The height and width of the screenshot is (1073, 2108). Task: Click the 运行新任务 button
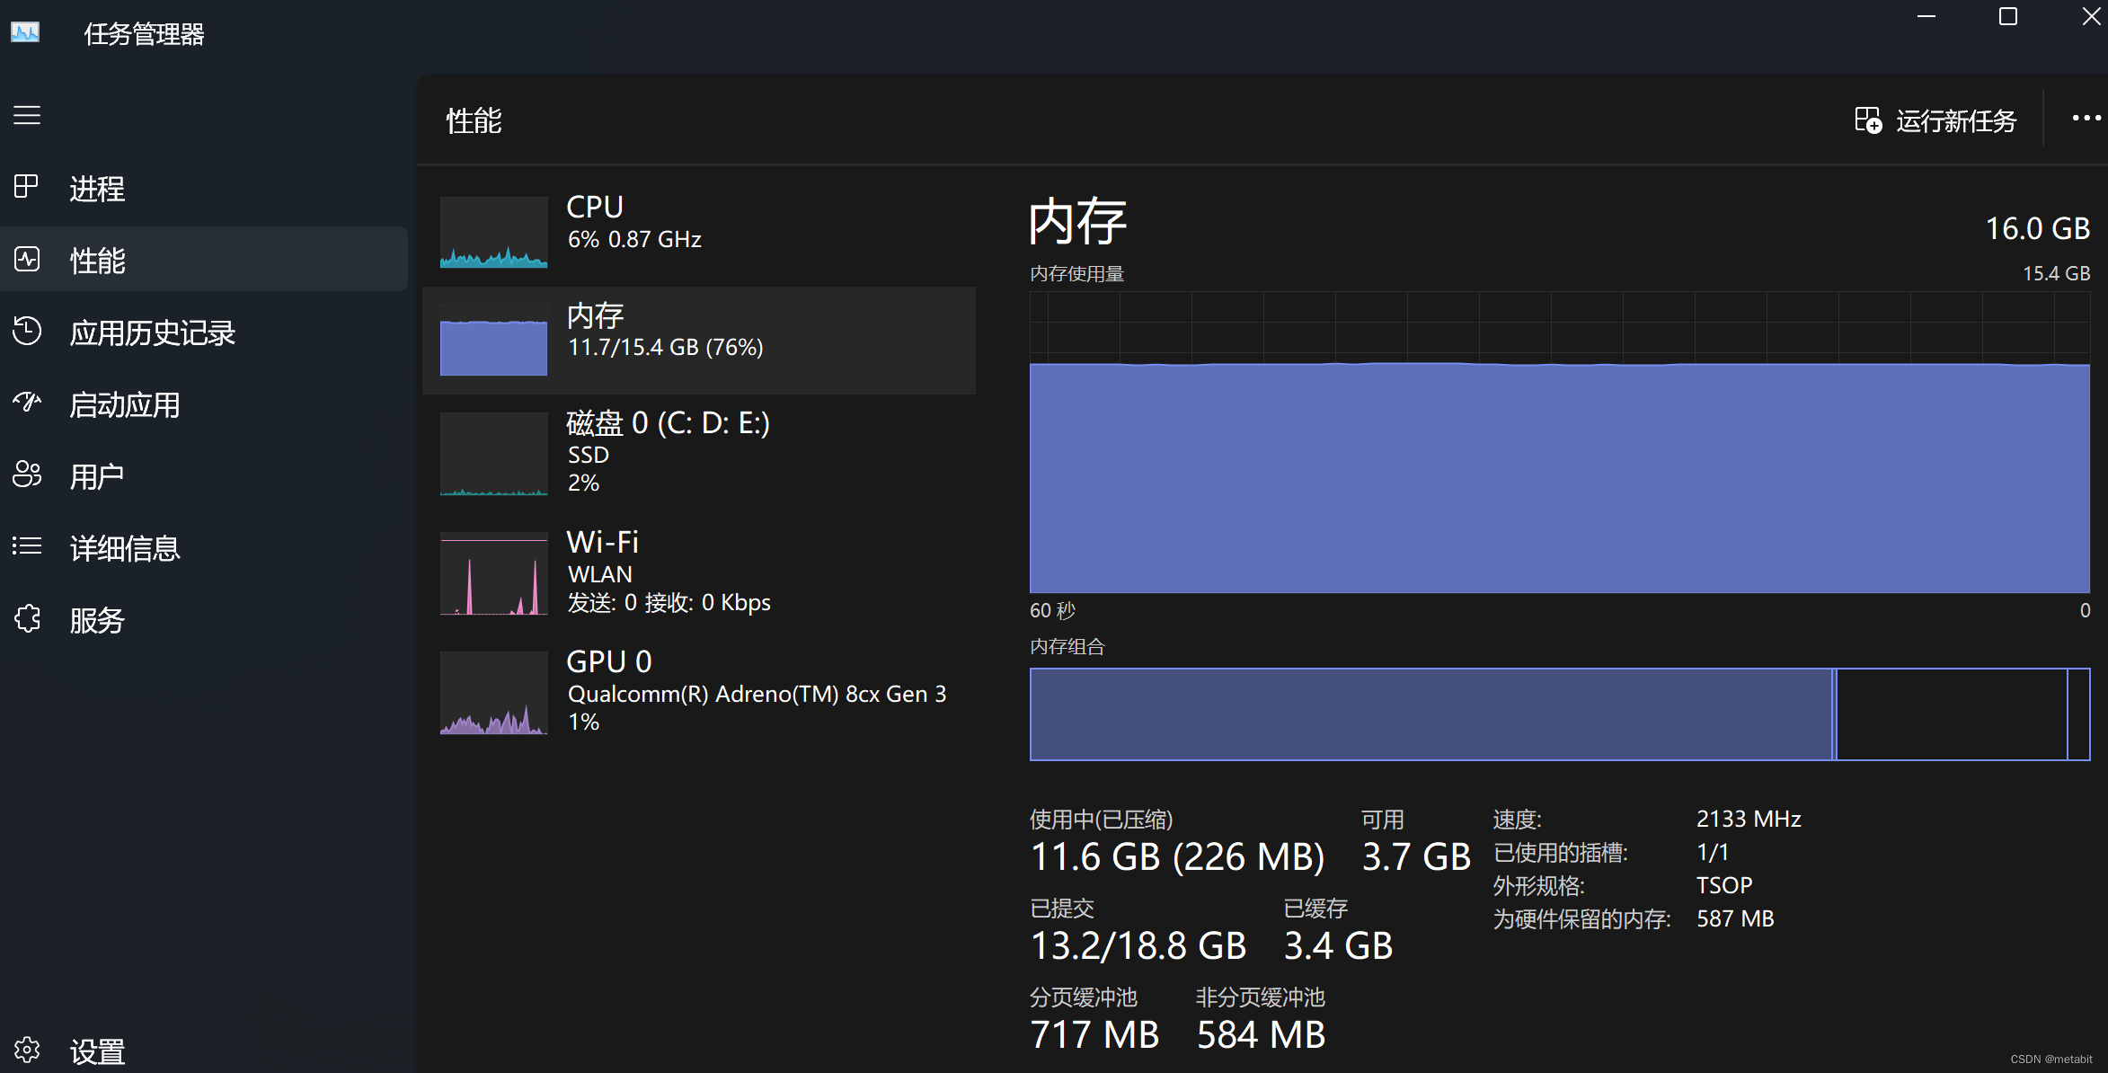(x=1936, y=120)
